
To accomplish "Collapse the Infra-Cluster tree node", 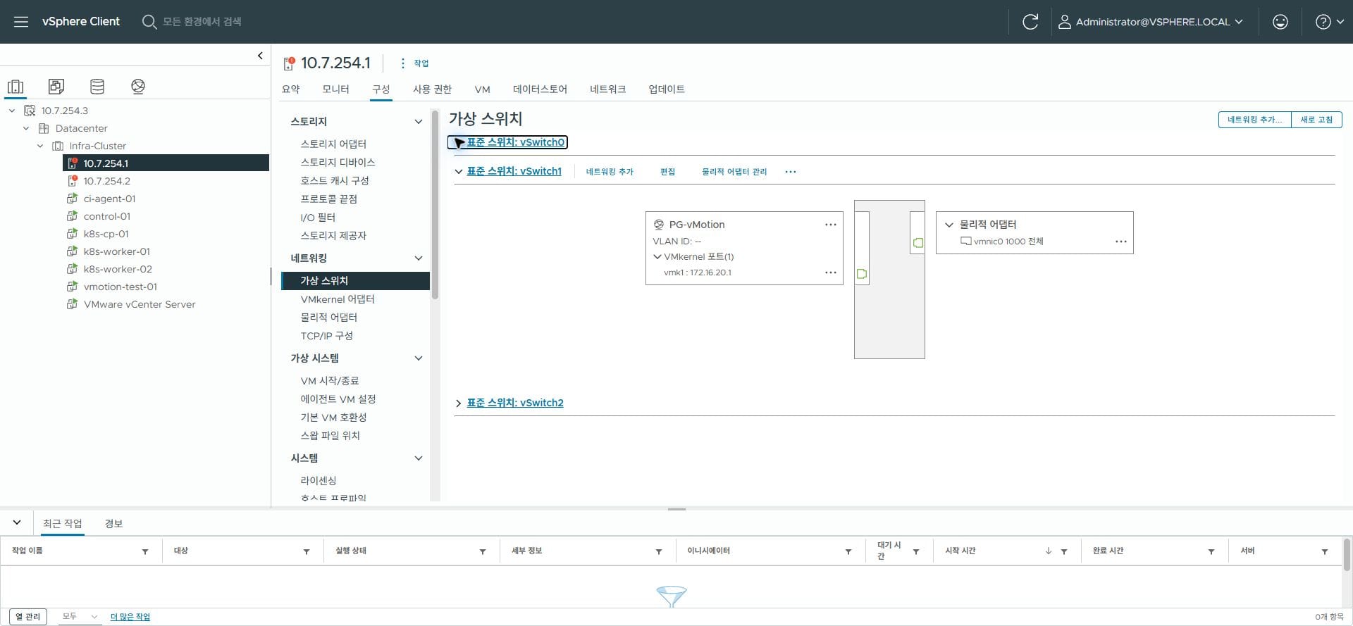I will [40, 146].
